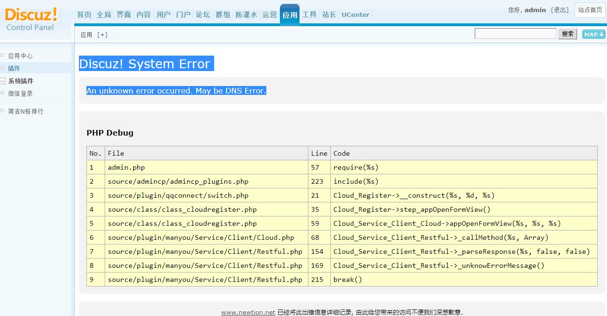
Task: Click the PHP Debug heading
Action: (110, 133)
